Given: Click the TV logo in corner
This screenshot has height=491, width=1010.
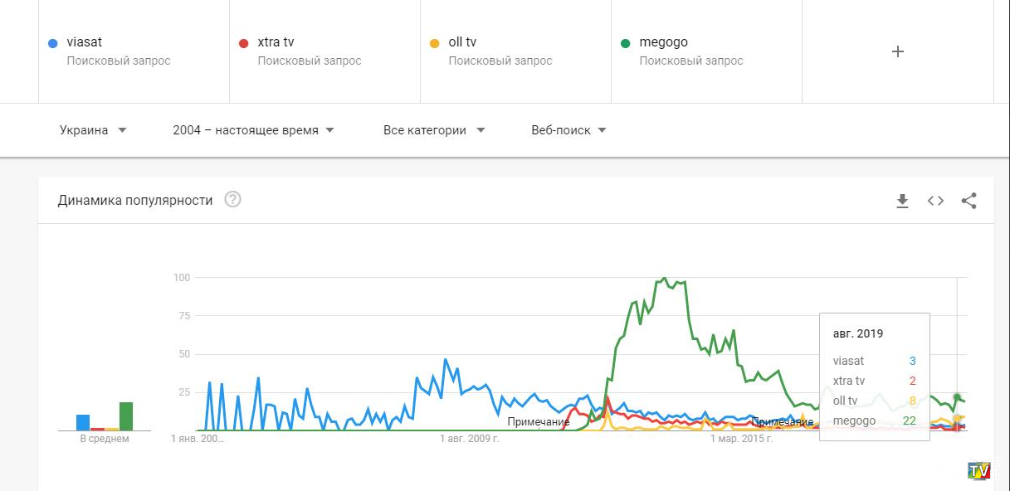Looking at the screenshot, I should tap(979, 470).
